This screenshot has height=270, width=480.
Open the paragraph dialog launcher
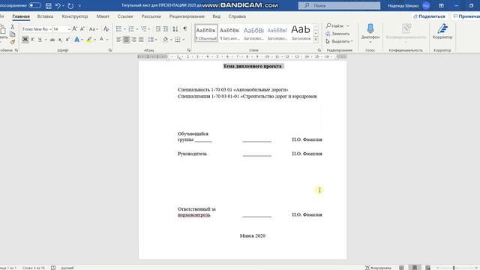point(188,50)
